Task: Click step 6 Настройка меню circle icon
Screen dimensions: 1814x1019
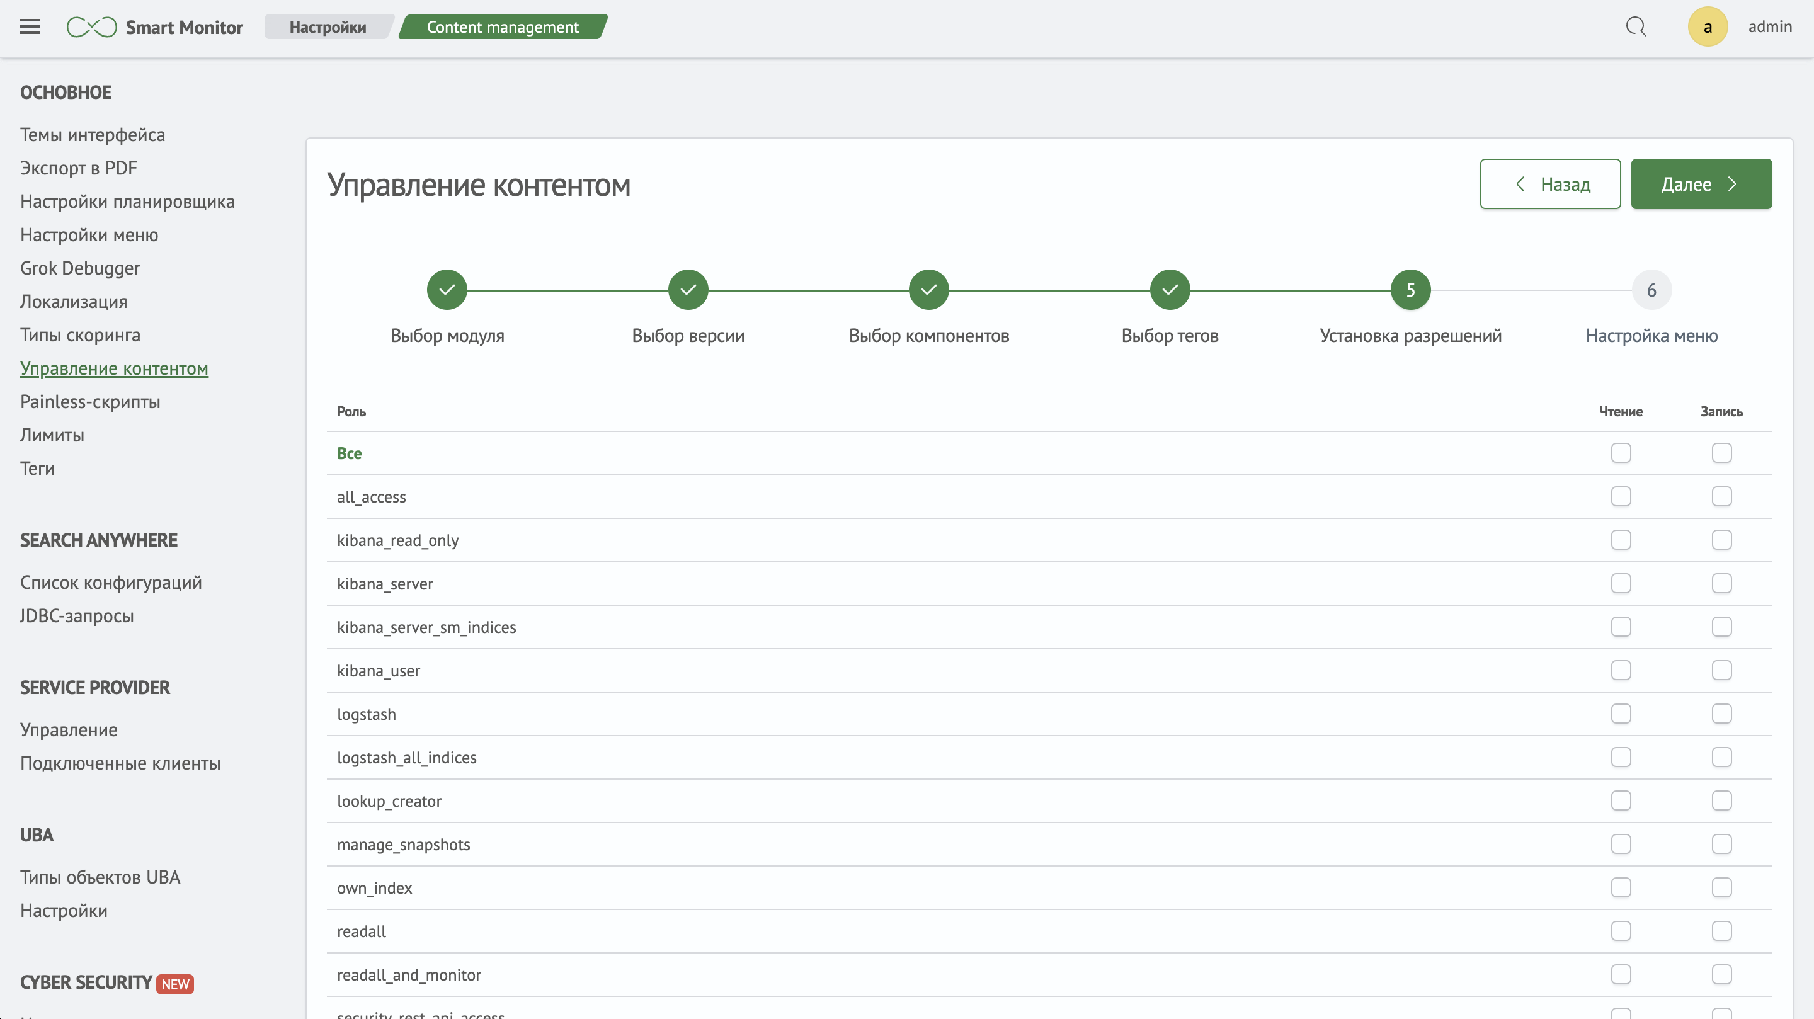Action: 1651,290
